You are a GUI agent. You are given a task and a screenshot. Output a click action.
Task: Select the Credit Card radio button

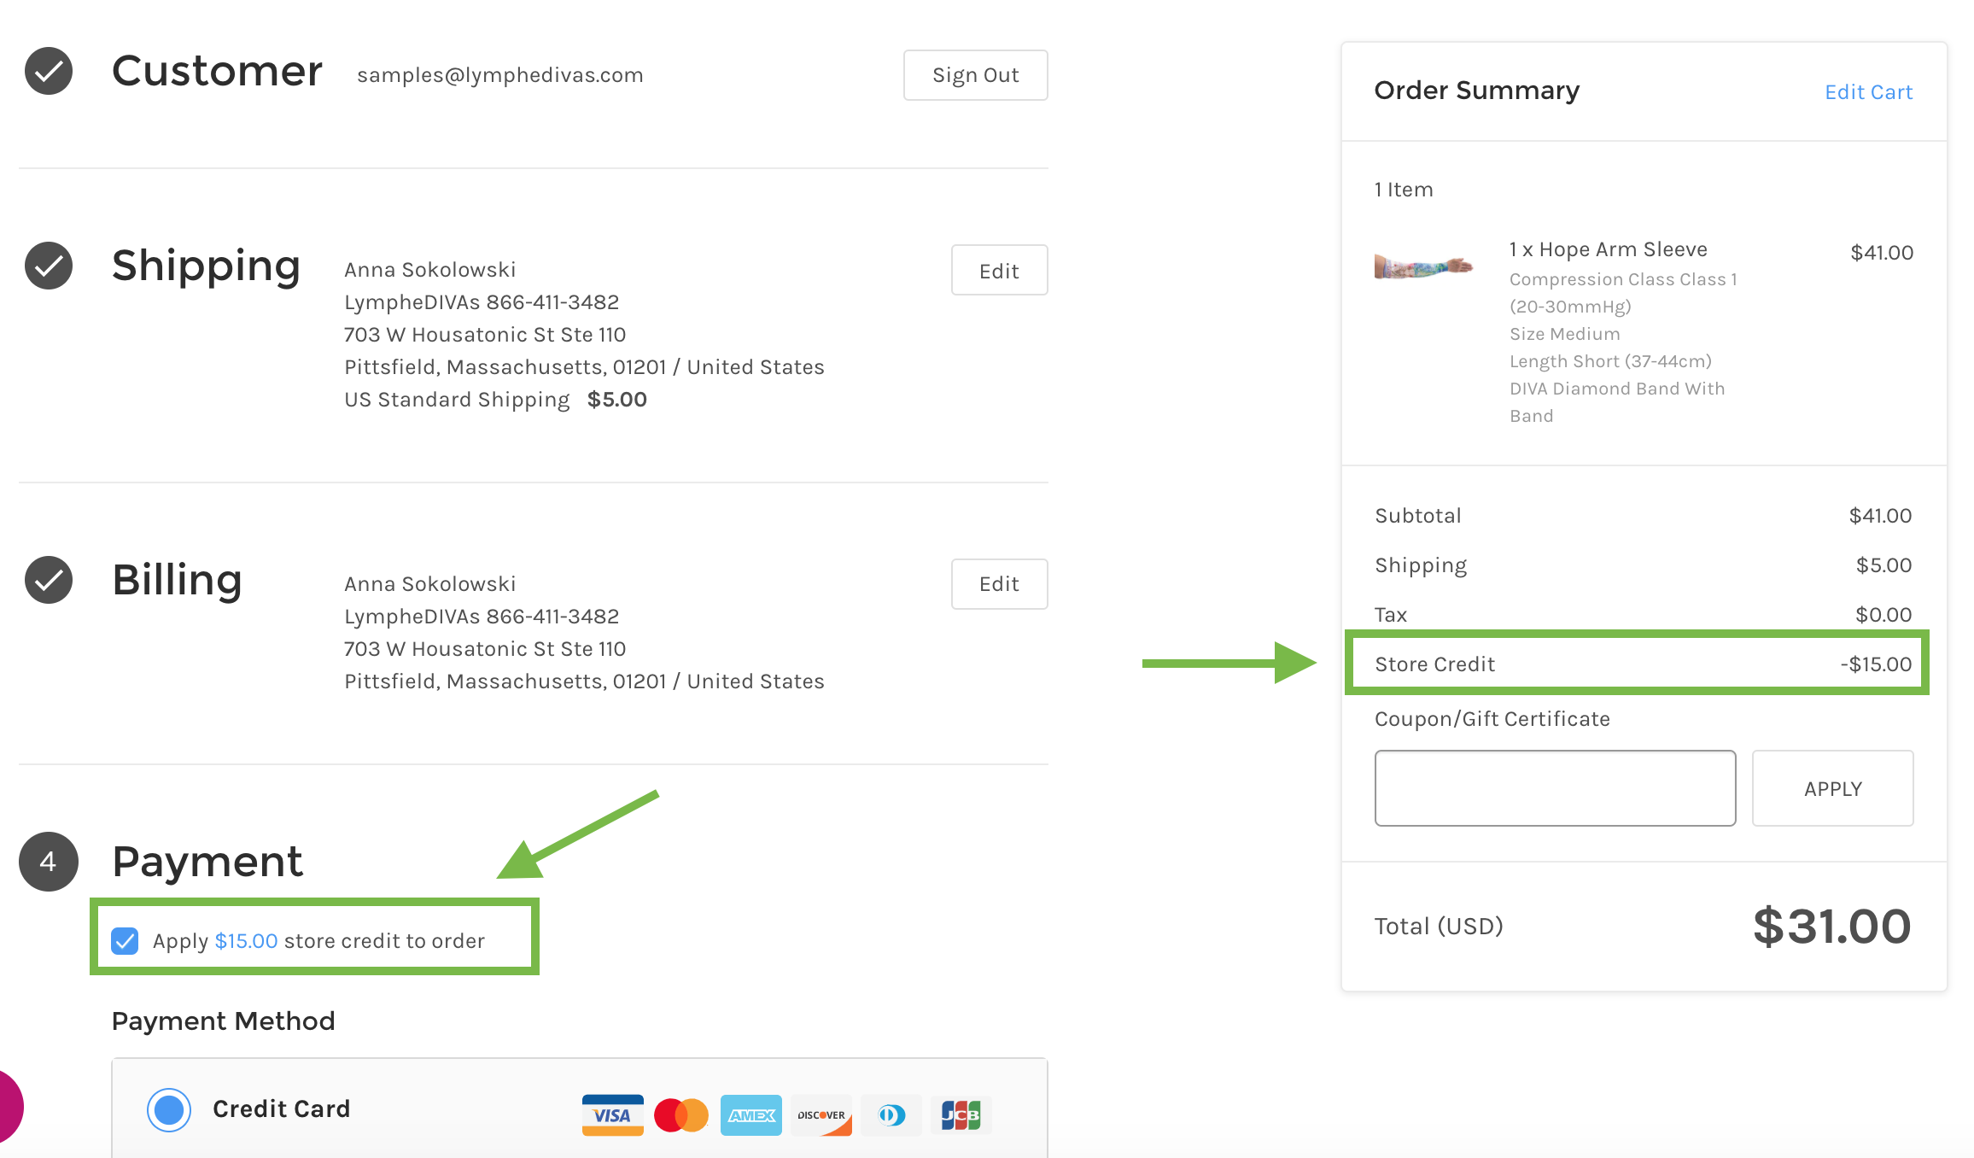(x=169, y=1109)
